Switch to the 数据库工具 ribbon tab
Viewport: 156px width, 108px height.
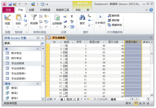(x=63, y=10)
